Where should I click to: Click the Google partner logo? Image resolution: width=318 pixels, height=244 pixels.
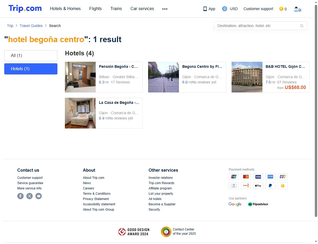click(235, 204)
